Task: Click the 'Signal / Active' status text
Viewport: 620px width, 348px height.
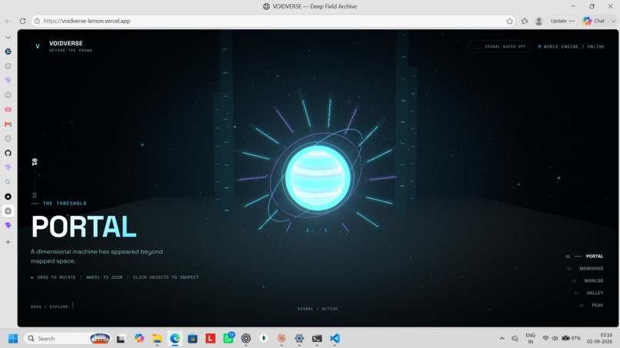Action: pyautogui.click(x=318, y=309)
